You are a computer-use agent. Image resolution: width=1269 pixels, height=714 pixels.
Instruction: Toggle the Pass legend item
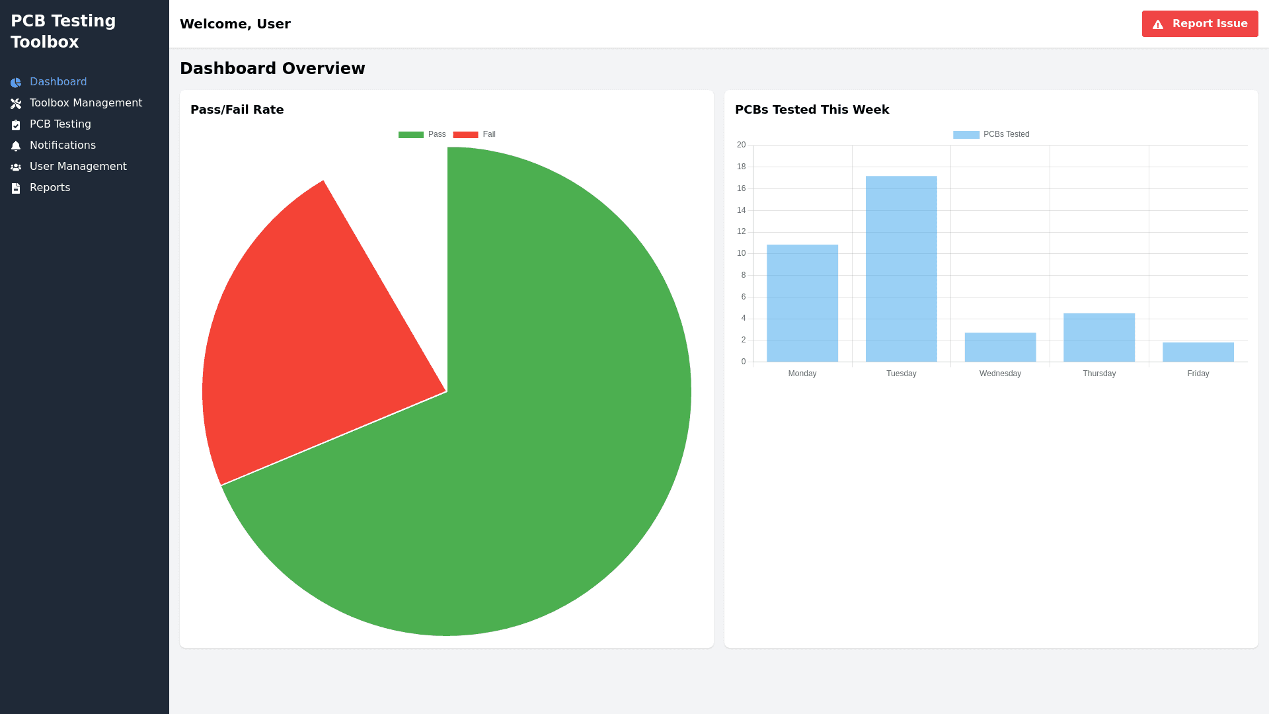coord(437,134)
